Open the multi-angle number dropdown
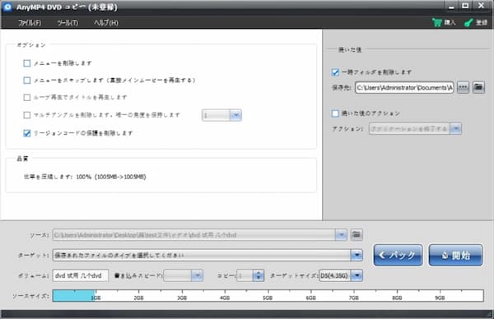 (x=235, y=115)
